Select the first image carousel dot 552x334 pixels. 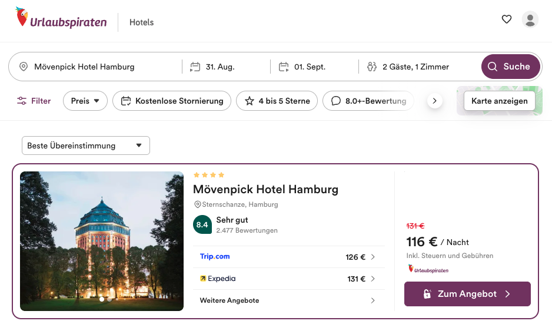point(102,299)
